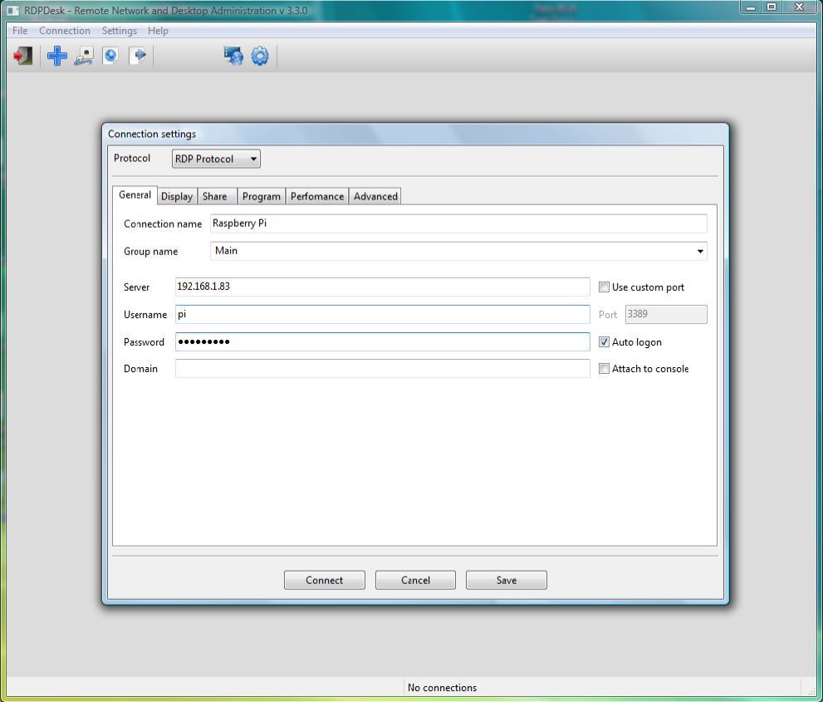Open the Settings menu
Viewport: 823px width, 702px height.
(x=119, y=30)
